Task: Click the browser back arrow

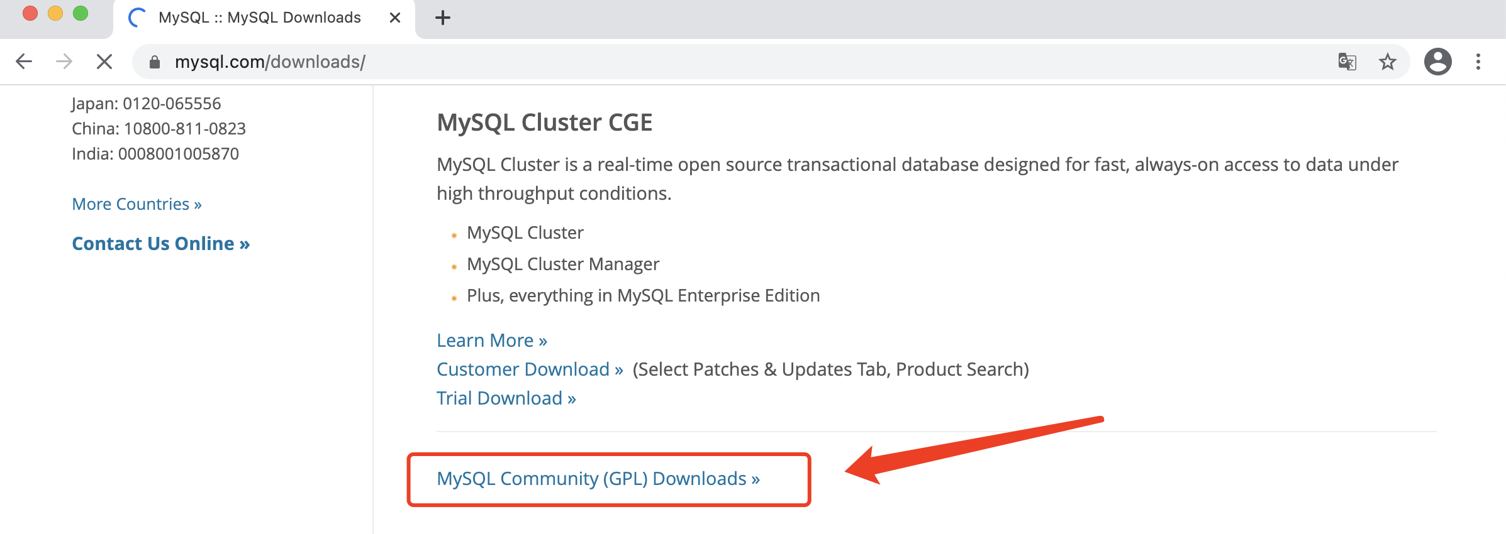Action: pos(24,62)
